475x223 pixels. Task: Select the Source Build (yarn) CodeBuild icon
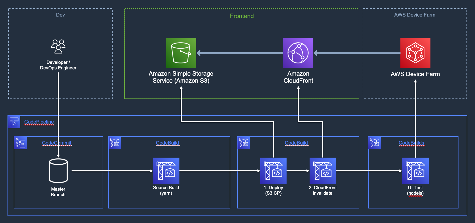tap(166, 171)
